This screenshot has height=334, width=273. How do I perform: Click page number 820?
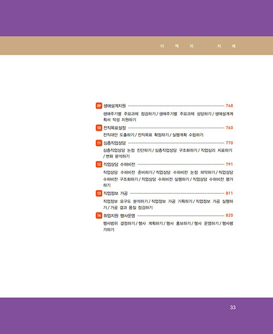[x=229, y=215]
